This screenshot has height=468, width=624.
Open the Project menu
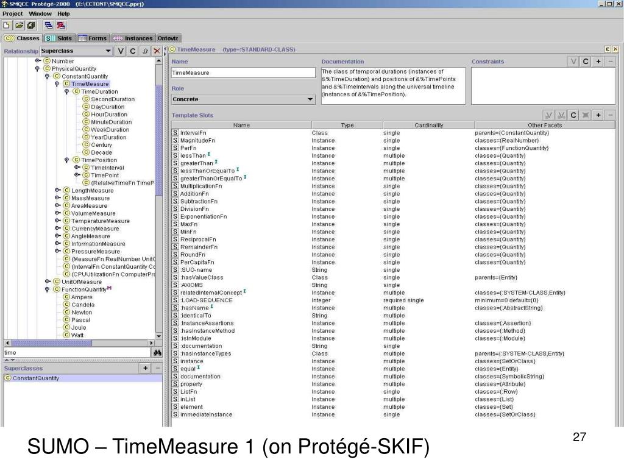coord(13,13)
